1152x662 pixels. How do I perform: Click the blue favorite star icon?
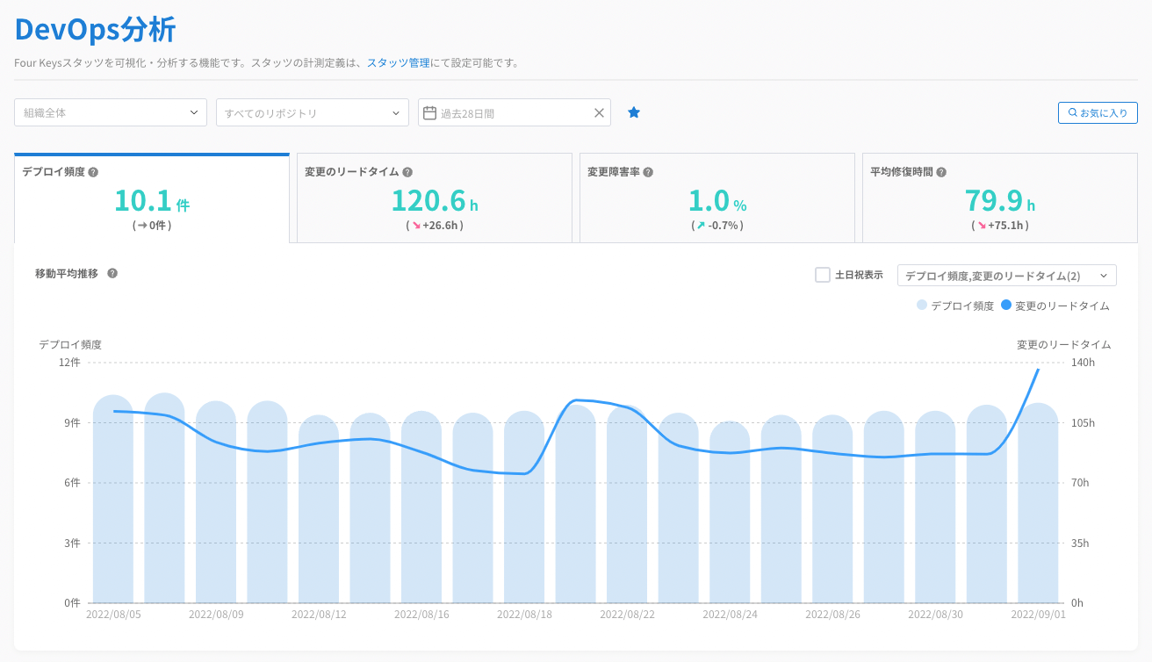click(x=634, y=112)
